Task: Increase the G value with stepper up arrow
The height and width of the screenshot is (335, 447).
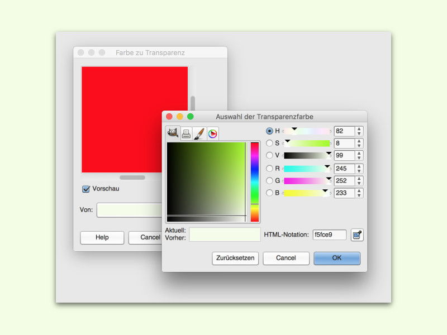Action: (359, 179)
